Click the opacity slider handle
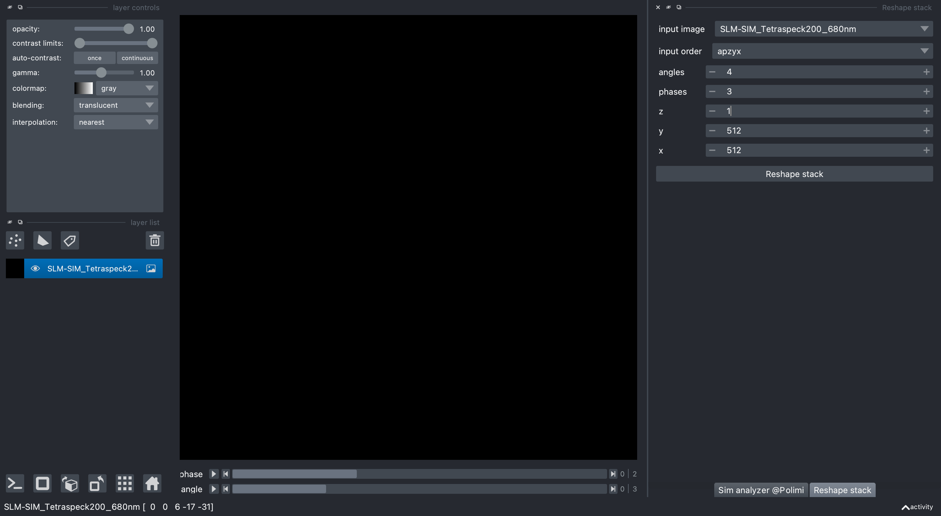This screenshot has height=516, width=941. pyautogui.click(x=128, y=29)
